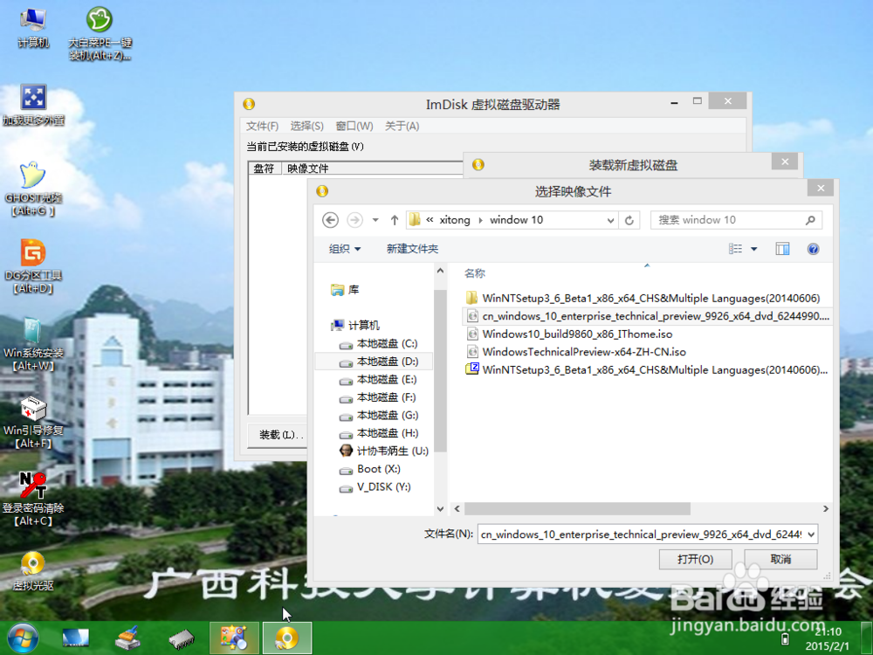Click navigation pane vertical scrollbar

(x=440, y=370)
